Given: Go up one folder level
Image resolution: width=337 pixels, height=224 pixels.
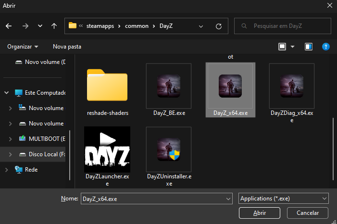Looking at the screenshot, I should click(x=54, y=26).
